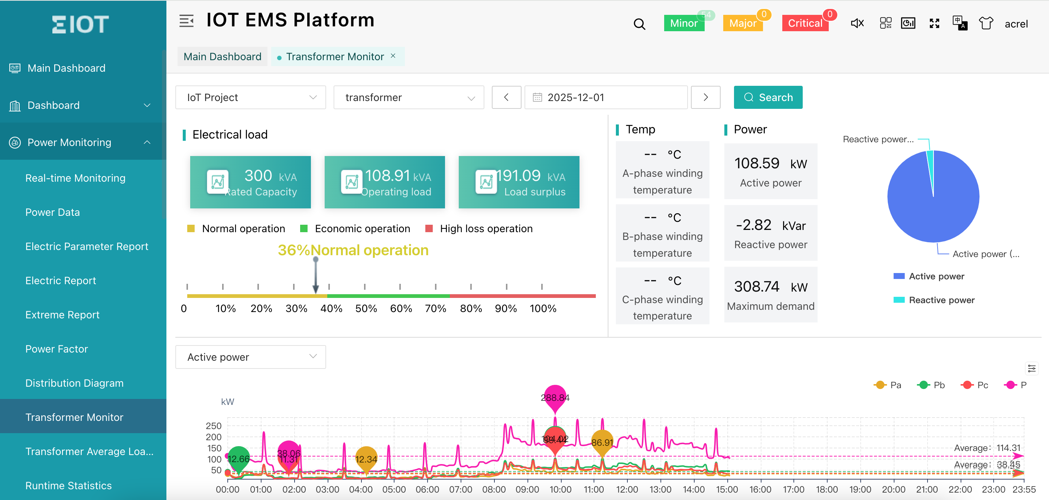The image size is (1049, 500).
Task: Open the Active power chart dropdown
Action: point(250,357)
